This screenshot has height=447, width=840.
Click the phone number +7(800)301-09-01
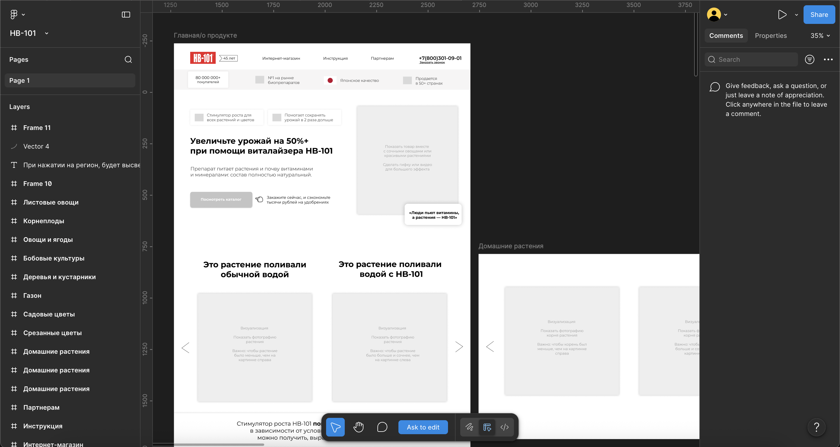[440, 58]
